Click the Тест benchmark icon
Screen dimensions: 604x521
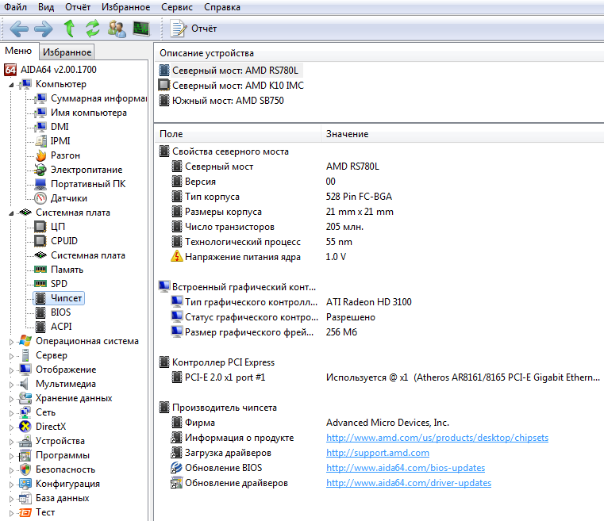tap(25, 512)
